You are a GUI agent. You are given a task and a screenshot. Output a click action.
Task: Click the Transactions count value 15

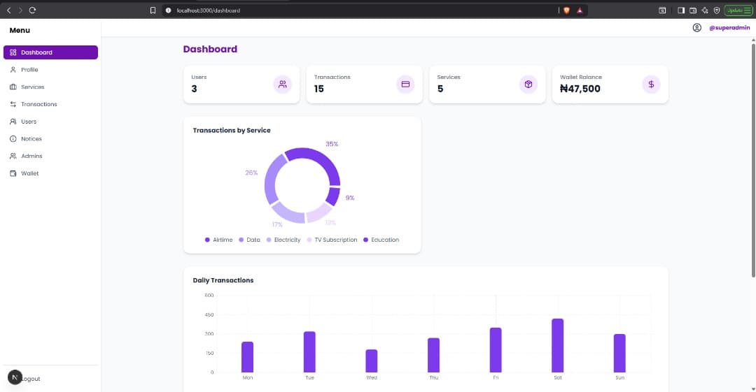[x=318, y=89]
